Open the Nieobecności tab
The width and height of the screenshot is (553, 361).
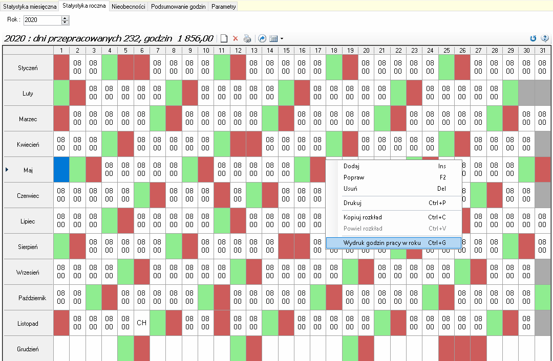click(x=129, y=6)
